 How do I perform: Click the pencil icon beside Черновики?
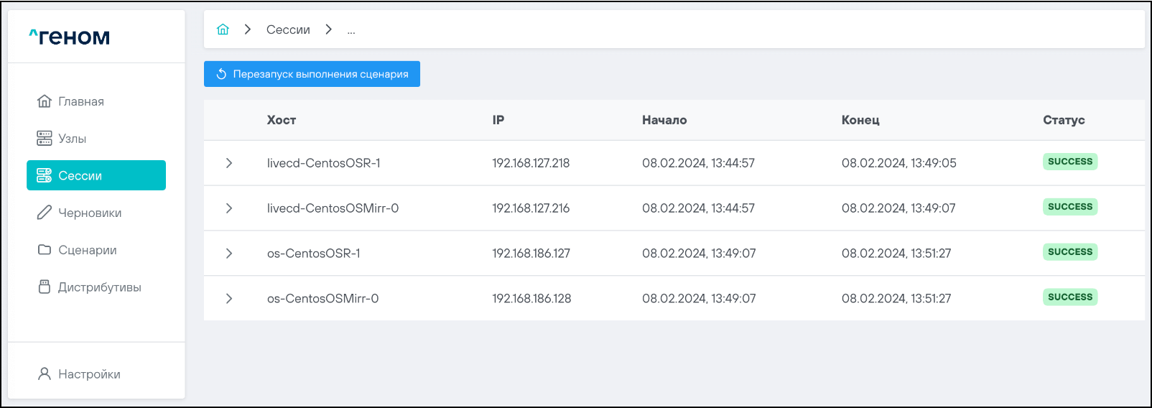pos(45,213)
